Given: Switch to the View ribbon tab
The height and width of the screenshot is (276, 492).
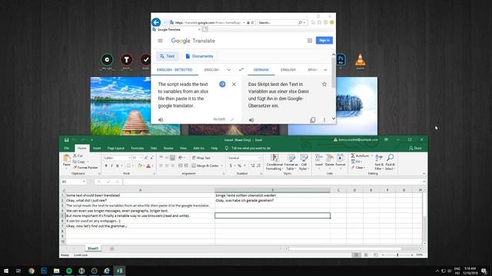Looking at the screenshot, I should click(183, 148).
